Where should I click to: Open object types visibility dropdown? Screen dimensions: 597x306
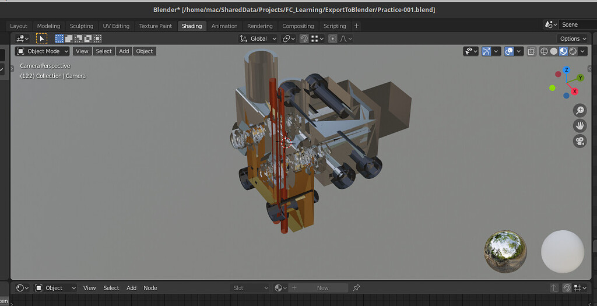(x=470, y=51)
